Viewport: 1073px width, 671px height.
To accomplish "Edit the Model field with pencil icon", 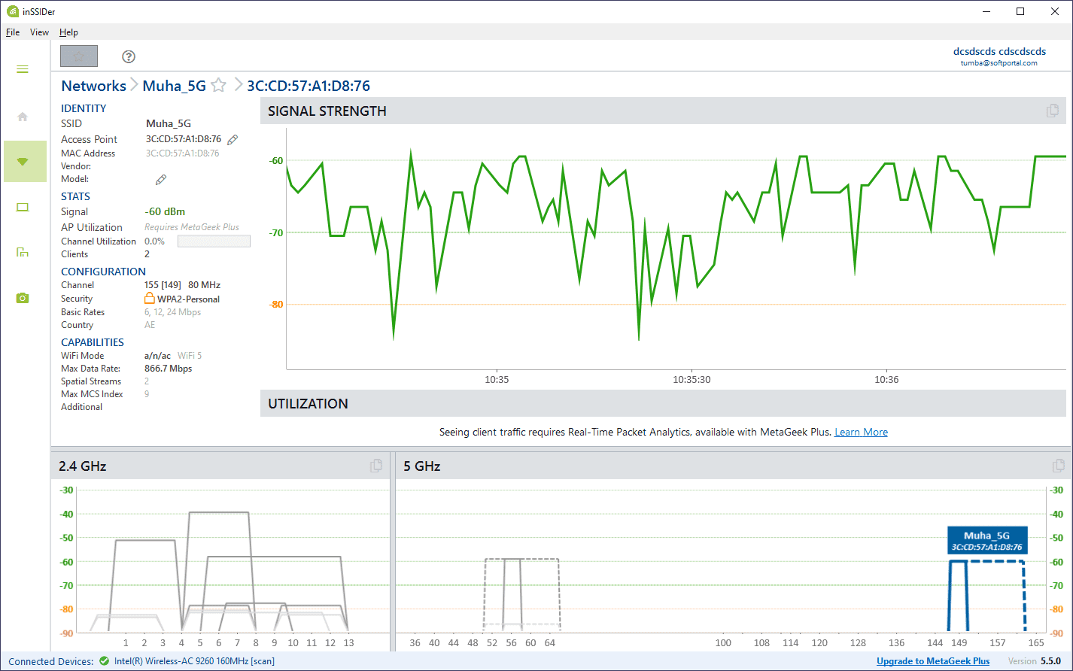I will pyautogui.click(x=160, y=180).
